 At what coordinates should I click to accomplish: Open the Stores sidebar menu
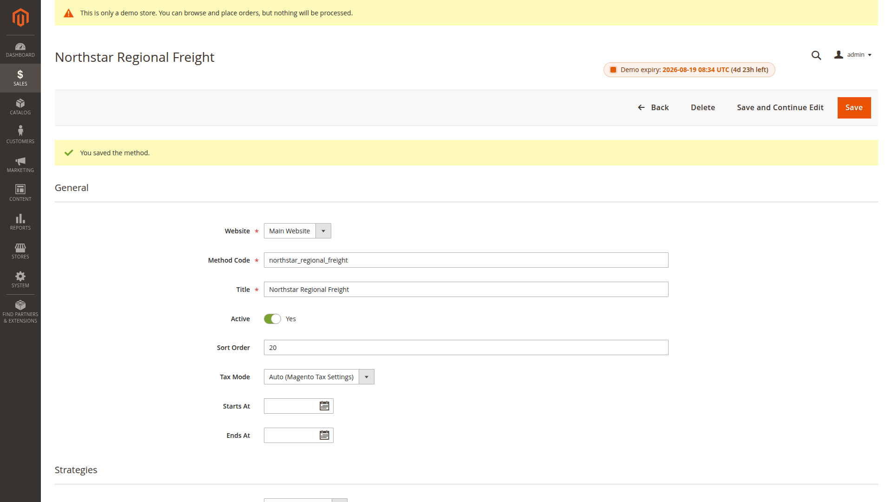(x=20, y=251)
